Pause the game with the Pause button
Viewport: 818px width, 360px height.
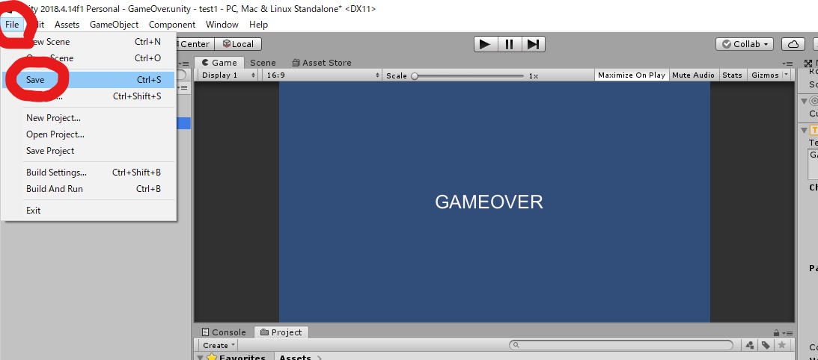509,44
